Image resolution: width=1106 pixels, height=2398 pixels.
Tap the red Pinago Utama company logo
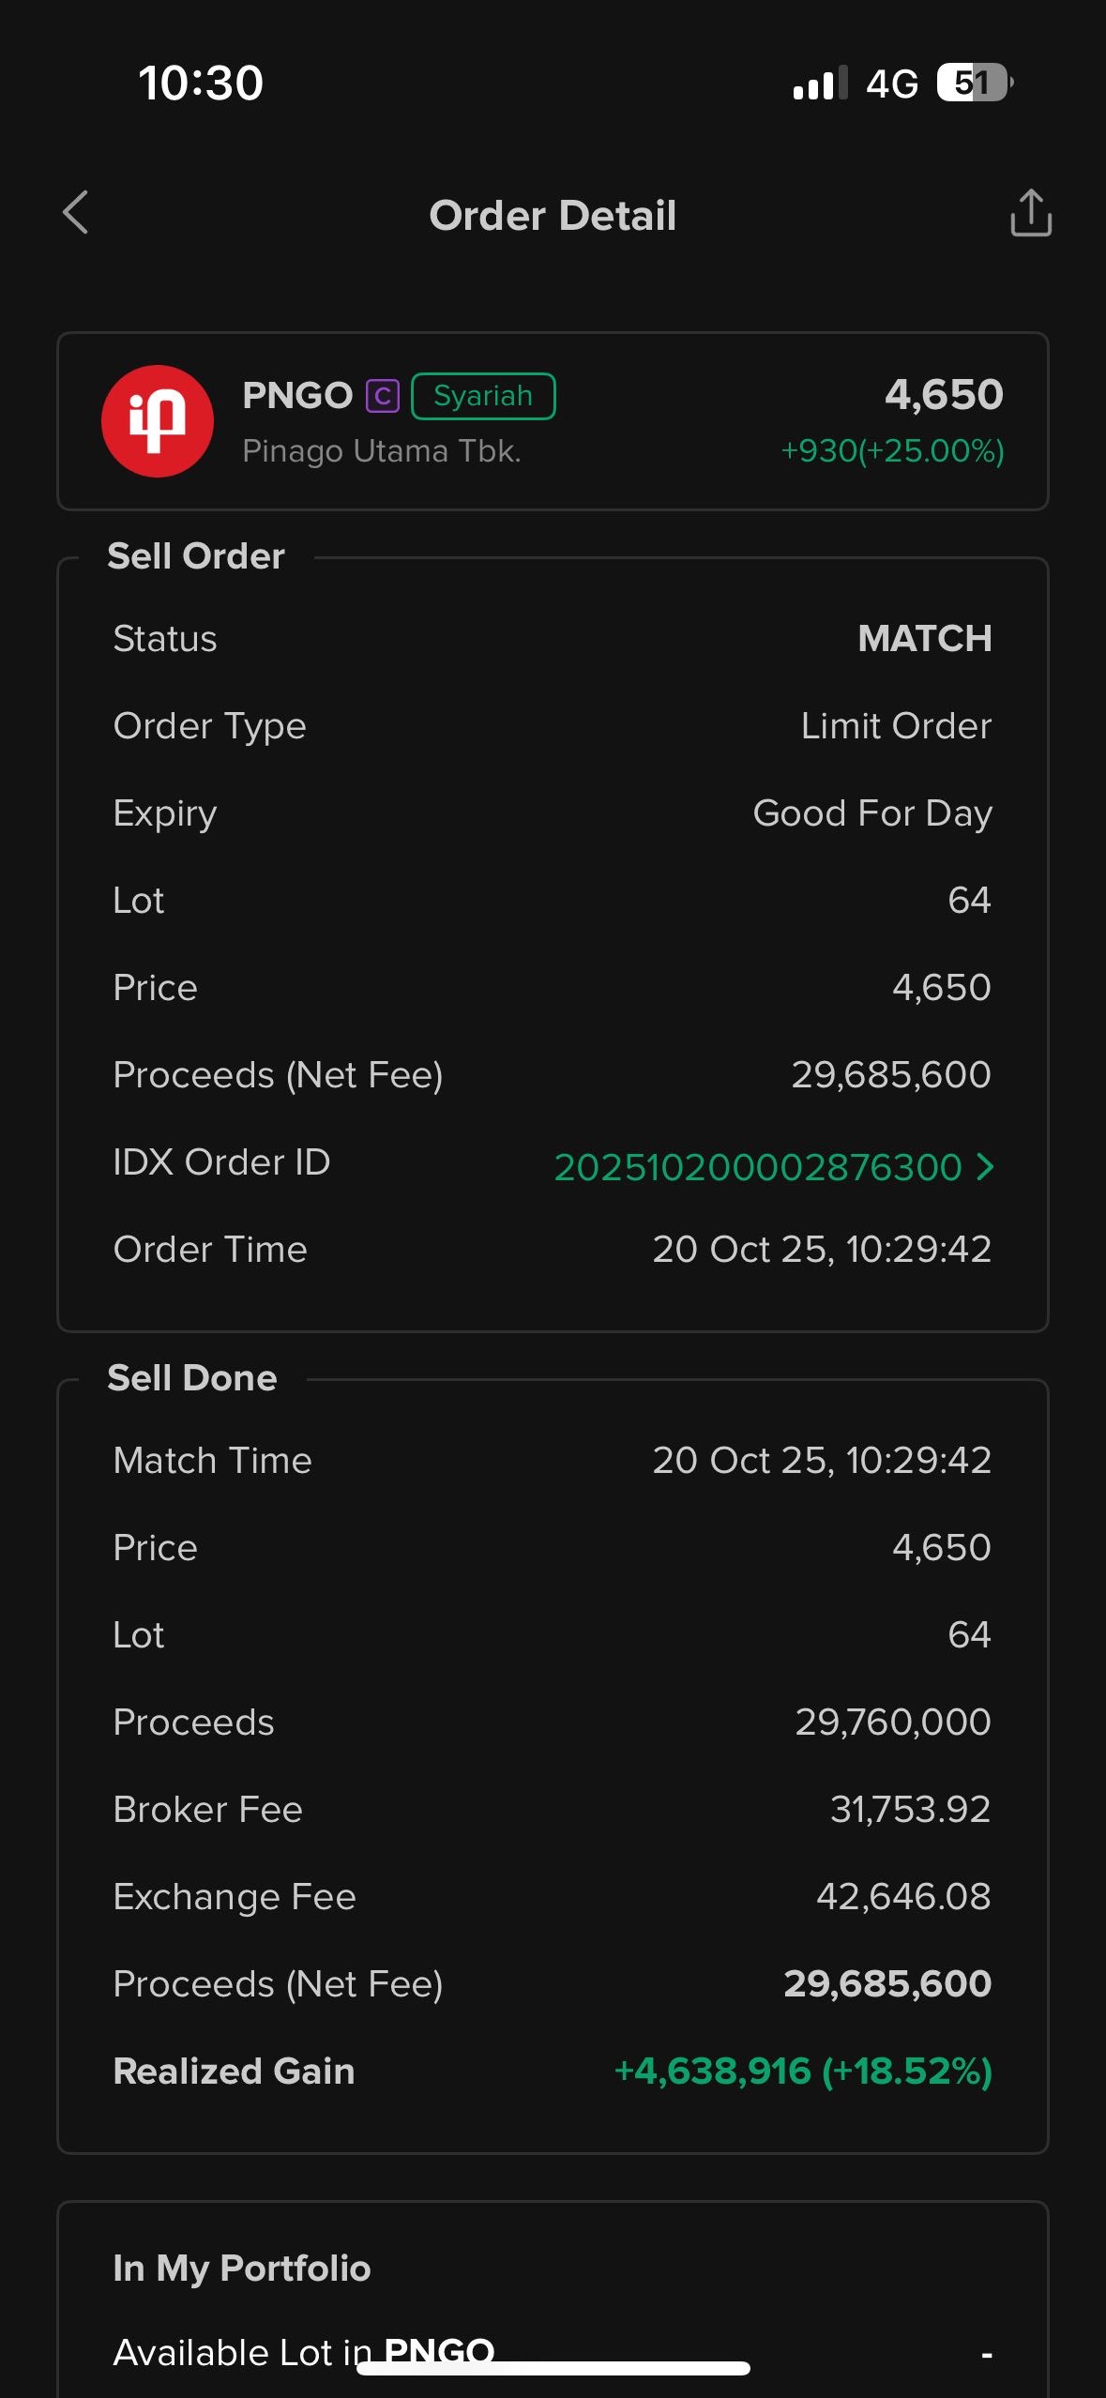coord(158,421)
